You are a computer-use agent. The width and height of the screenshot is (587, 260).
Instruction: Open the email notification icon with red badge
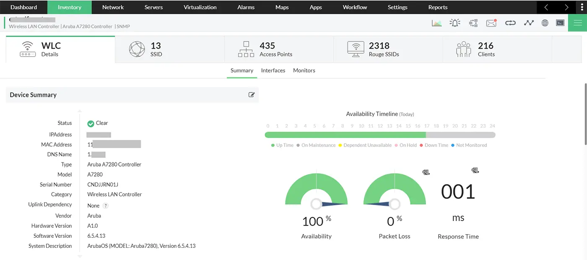pos(491,23)
